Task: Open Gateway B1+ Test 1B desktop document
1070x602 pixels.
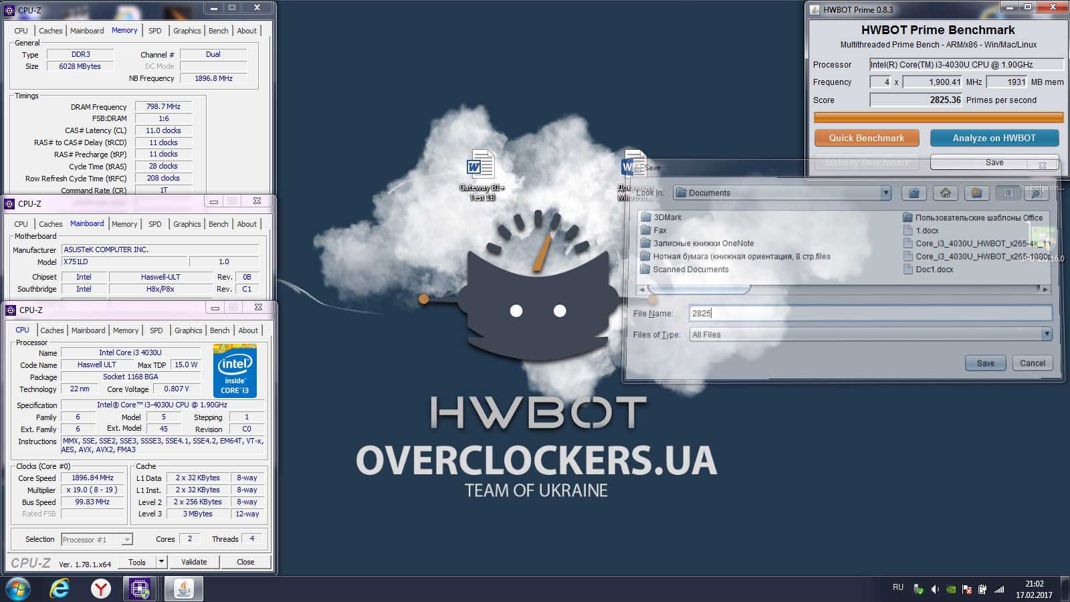Action: tap(481, 175)
